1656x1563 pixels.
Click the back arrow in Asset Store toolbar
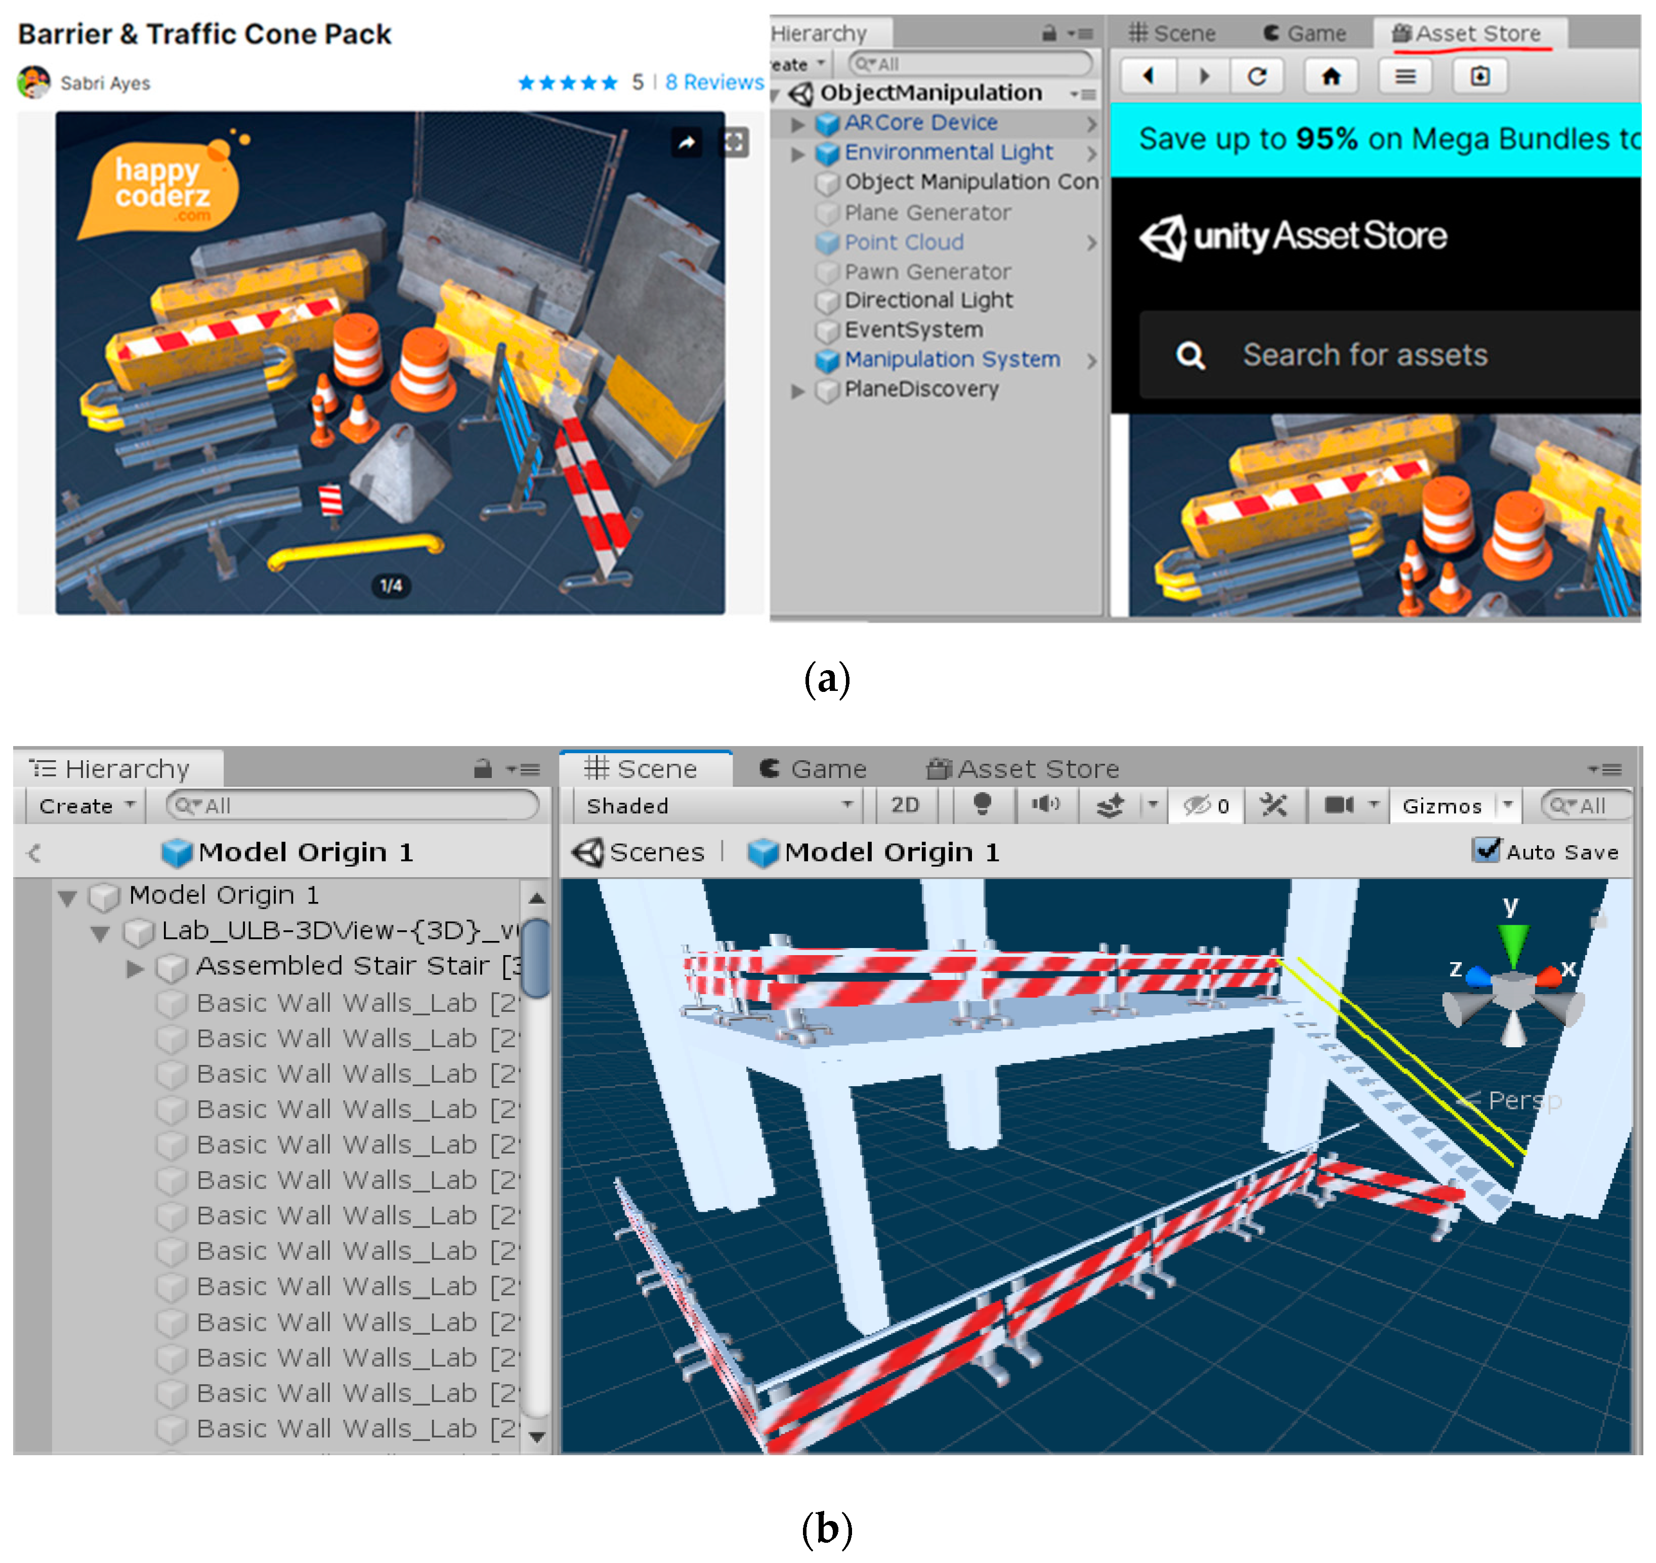pyautogui.click(x=1148, y=76)
